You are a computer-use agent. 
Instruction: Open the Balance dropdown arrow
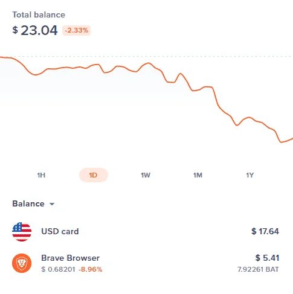point(52,204)
